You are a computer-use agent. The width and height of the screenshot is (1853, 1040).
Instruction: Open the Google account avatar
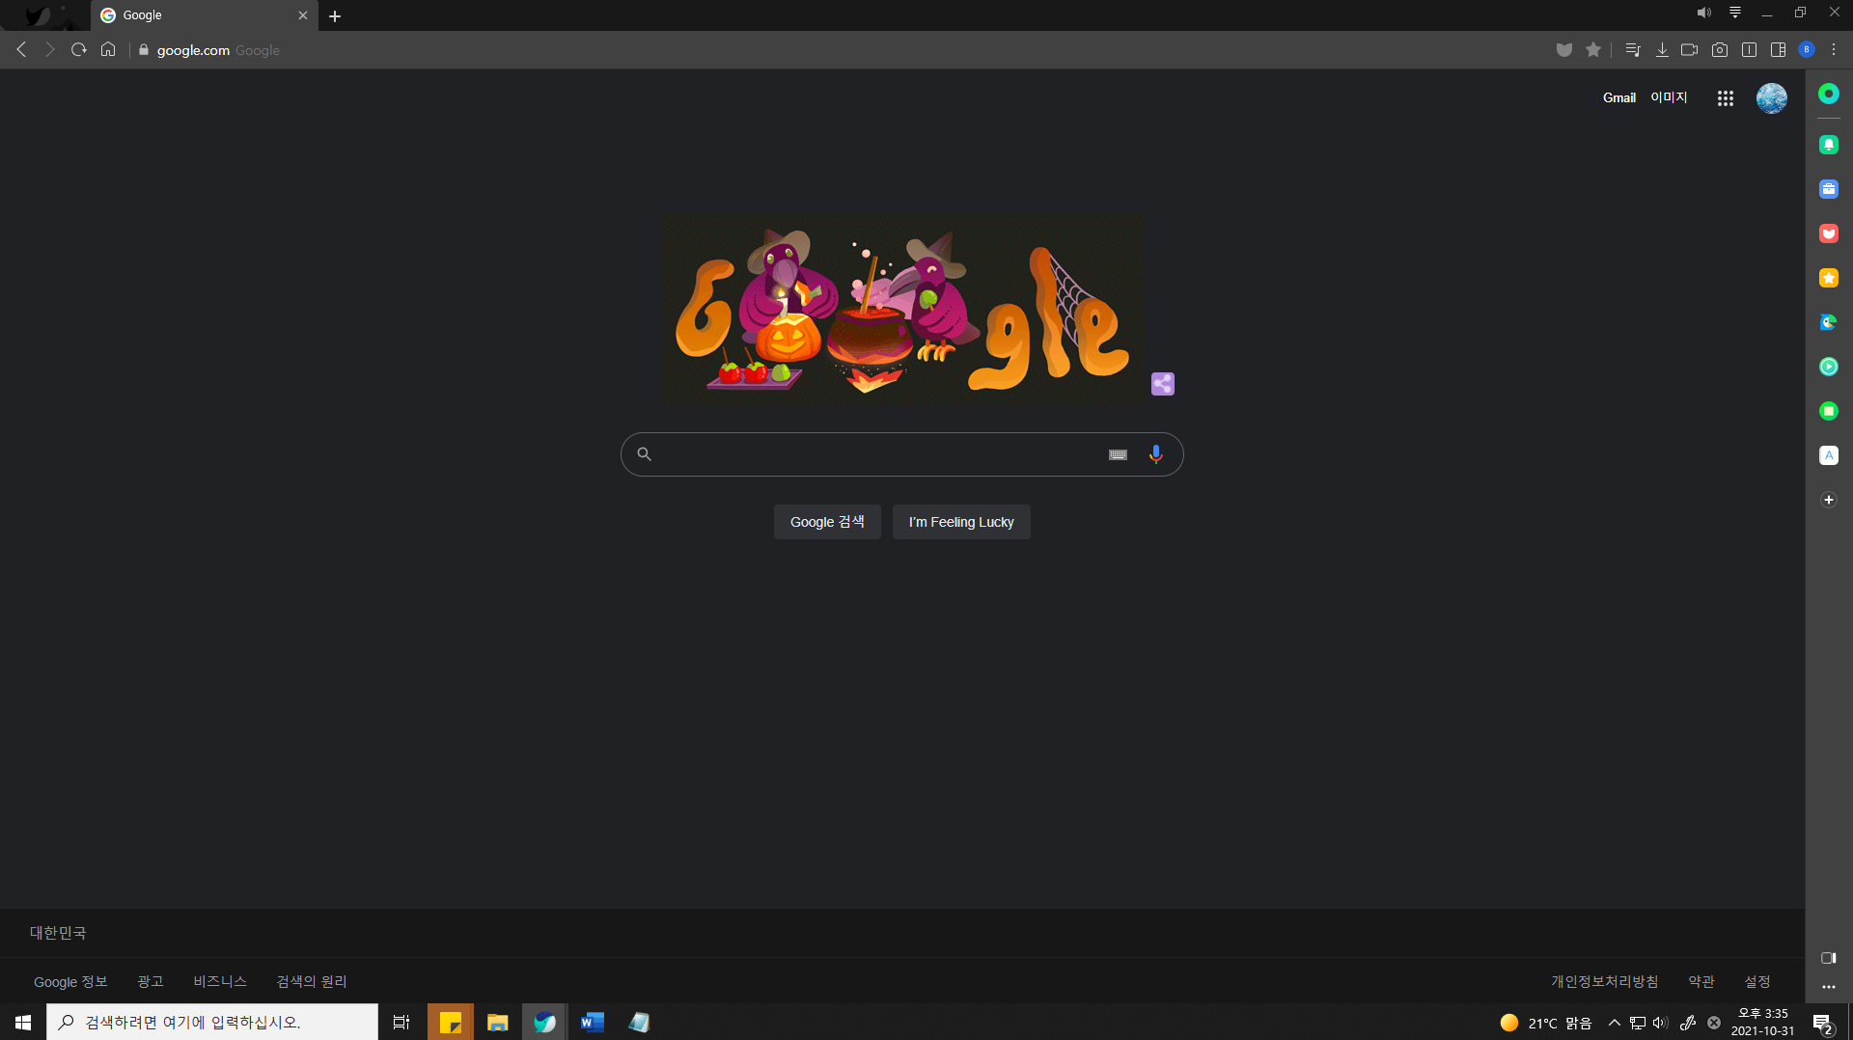point(1771,98)
